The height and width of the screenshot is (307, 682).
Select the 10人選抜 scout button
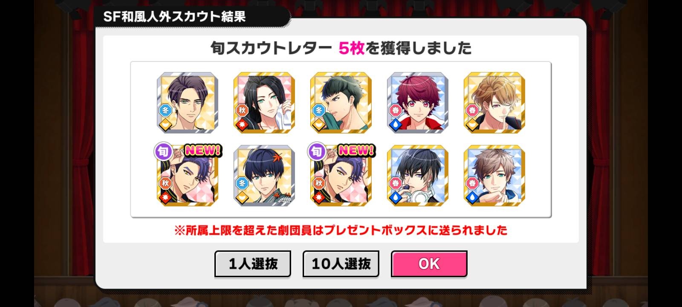point(341,264)
